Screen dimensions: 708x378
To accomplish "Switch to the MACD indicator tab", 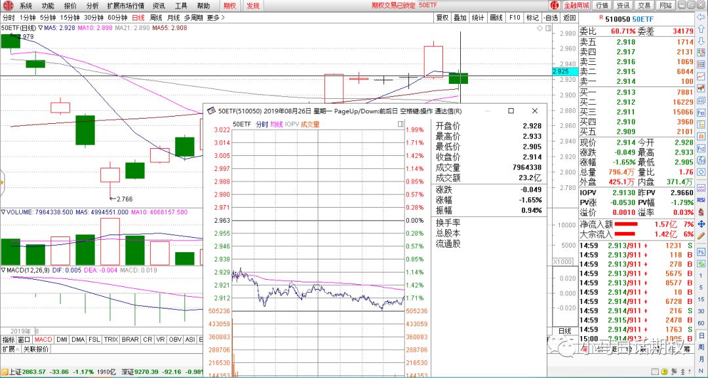I will coord(43,340).
